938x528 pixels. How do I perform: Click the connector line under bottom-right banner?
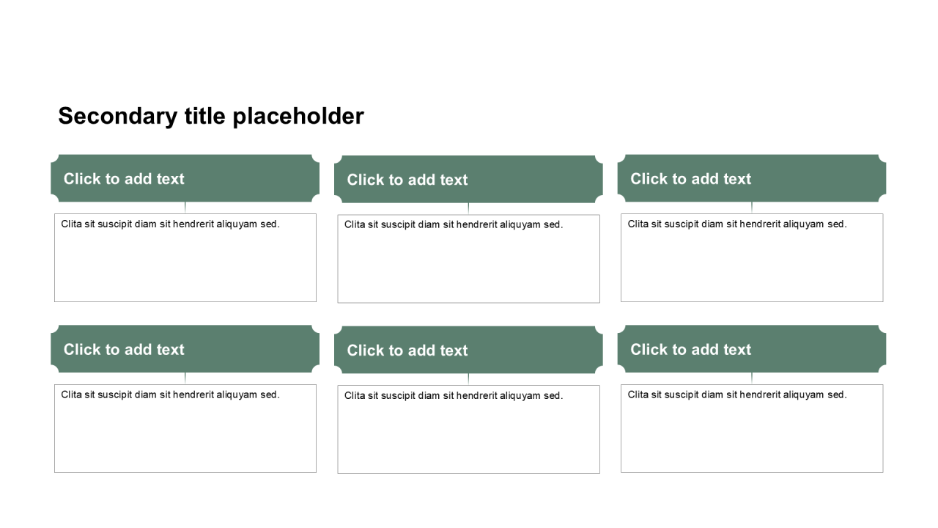(752, 378)
